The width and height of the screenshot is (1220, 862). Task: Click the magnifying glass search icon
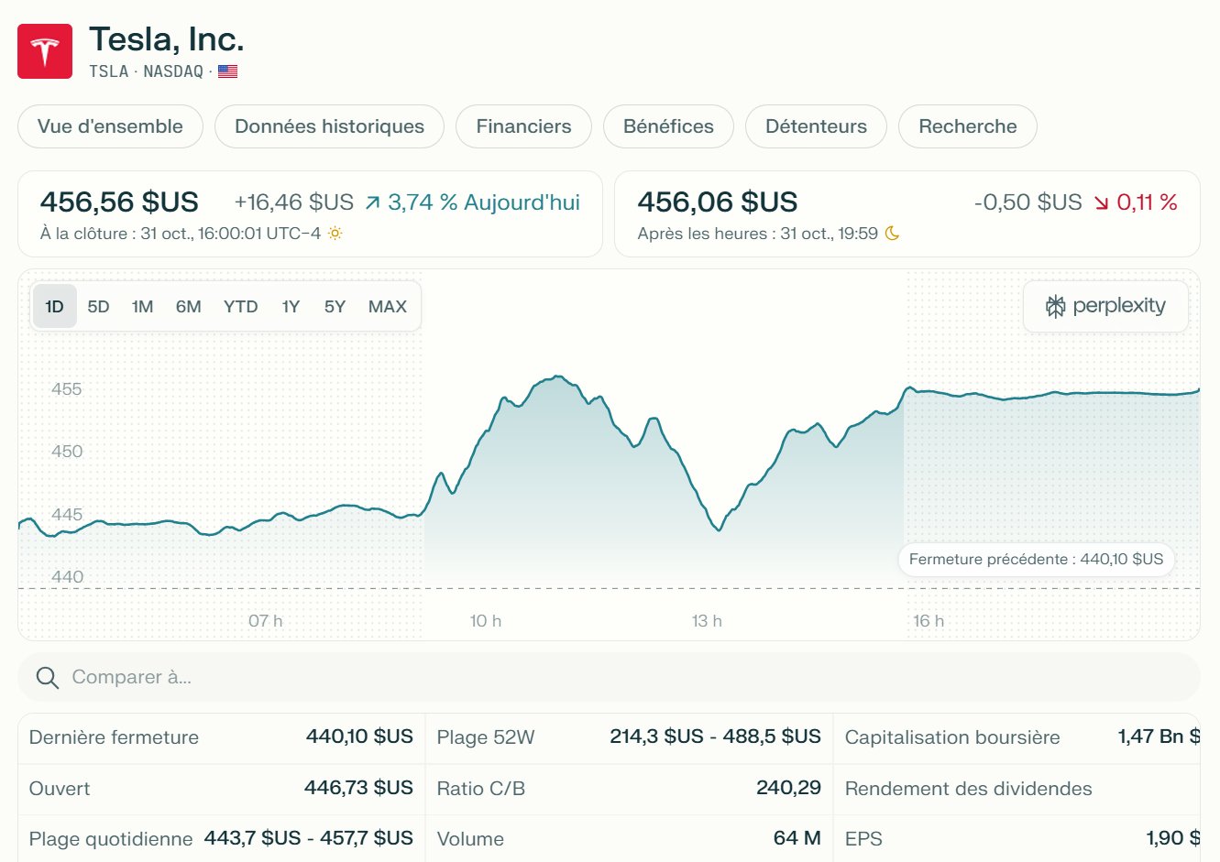(x=47, y=678)
